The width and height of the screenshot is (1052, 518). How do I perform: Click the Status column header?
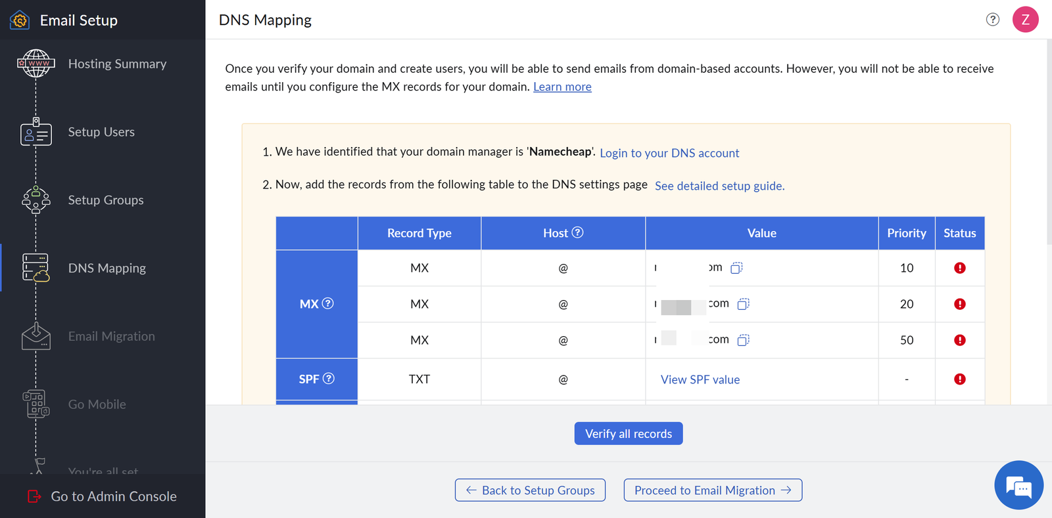coord(960,233)
